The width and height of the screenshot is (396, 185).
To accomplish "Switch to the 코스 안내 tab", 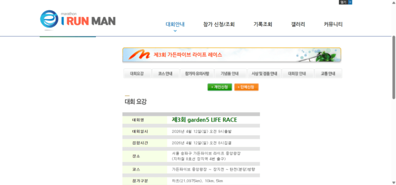I will [x=165, y=74].
